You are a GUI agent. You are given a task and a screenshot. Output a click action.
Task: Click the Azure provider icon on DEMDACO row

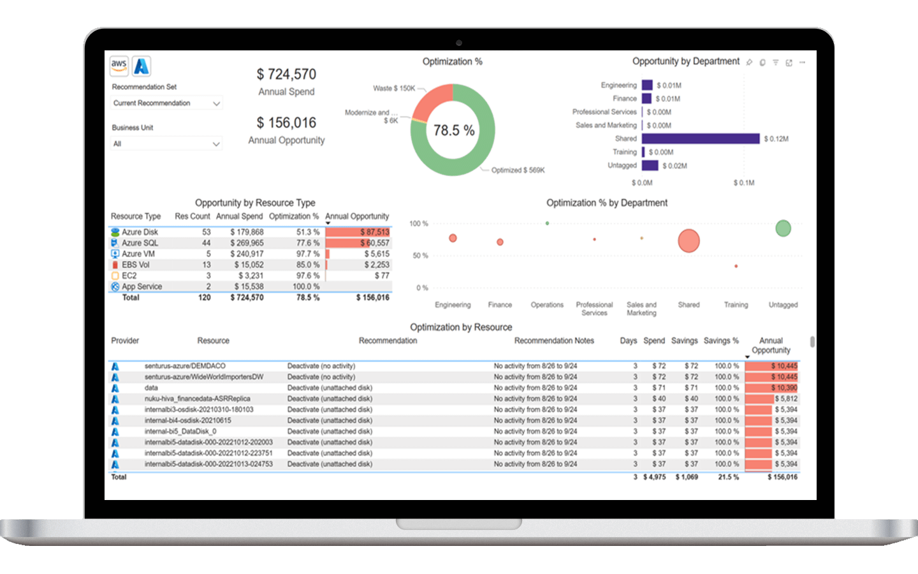coord(115,366)
